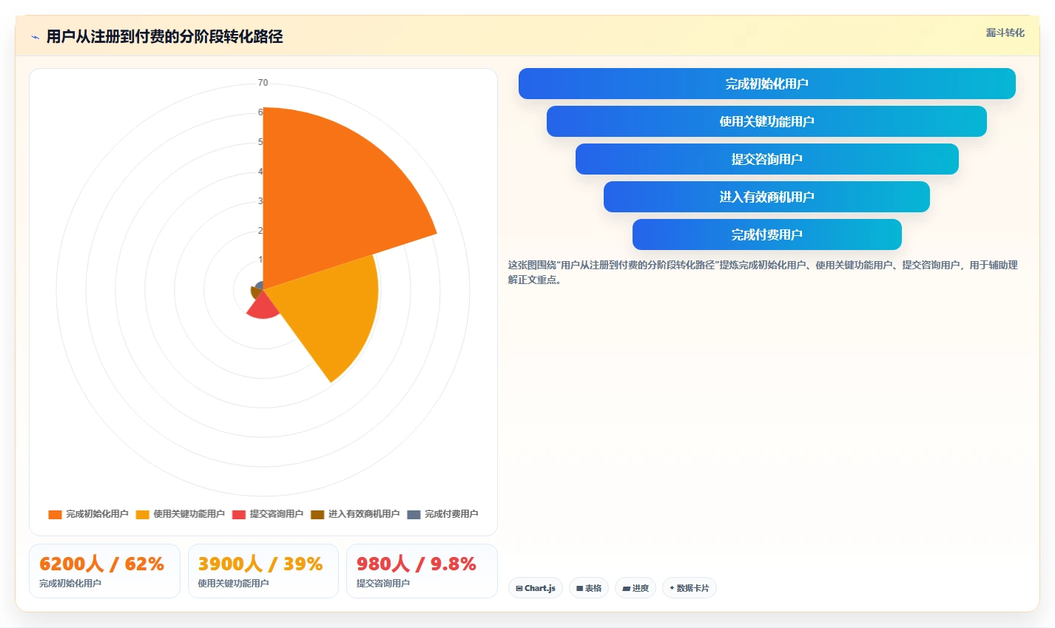The width and height of the screenshot is (1055, 628).
Task: Click the panel title 用户从注册到付费的分阶段转化路径
Action: point(164,37)
